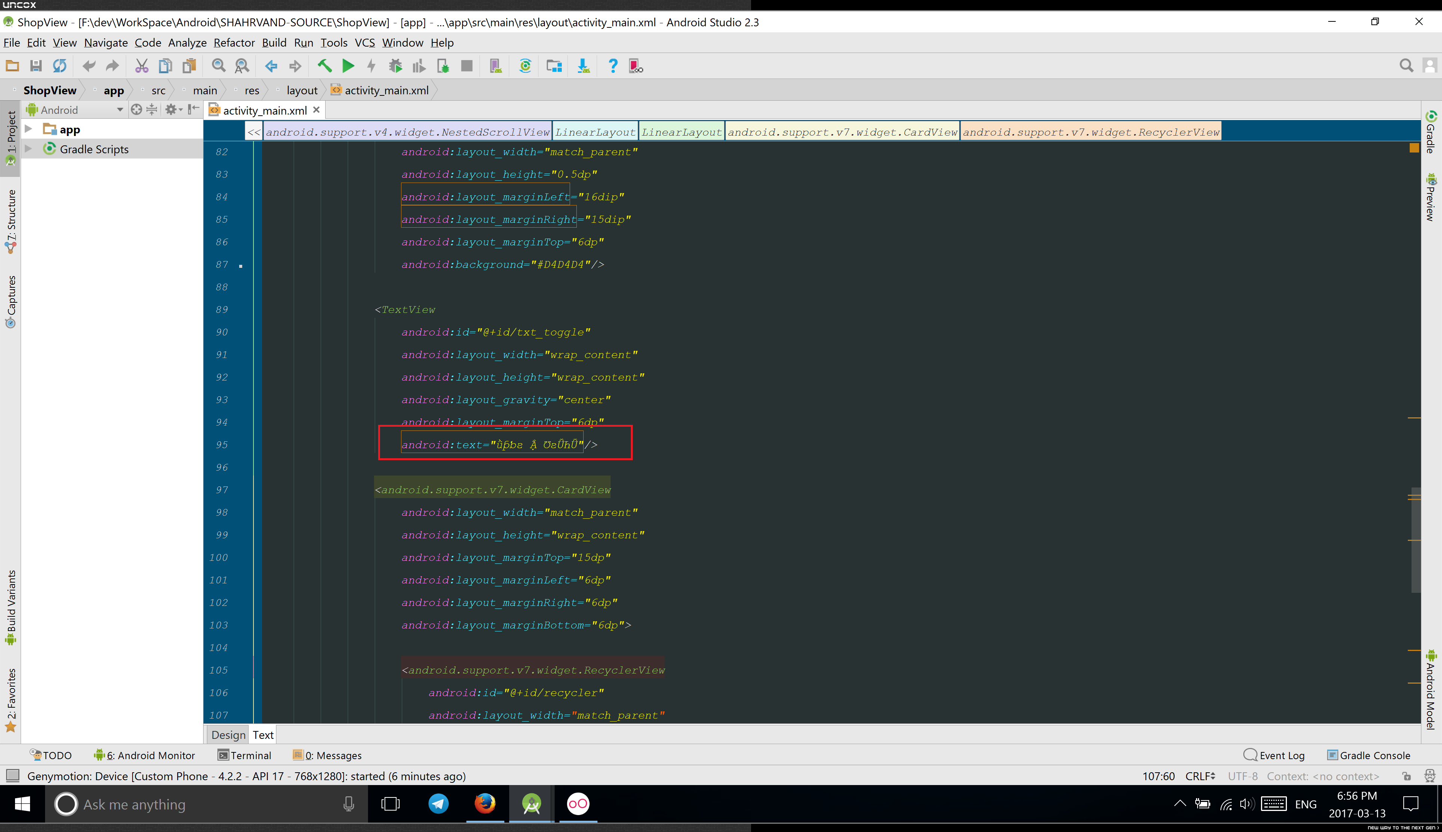The height and width of the screenshot is (832, 1442).
Task: Click the Stop square icon
Action: (466, 66)
